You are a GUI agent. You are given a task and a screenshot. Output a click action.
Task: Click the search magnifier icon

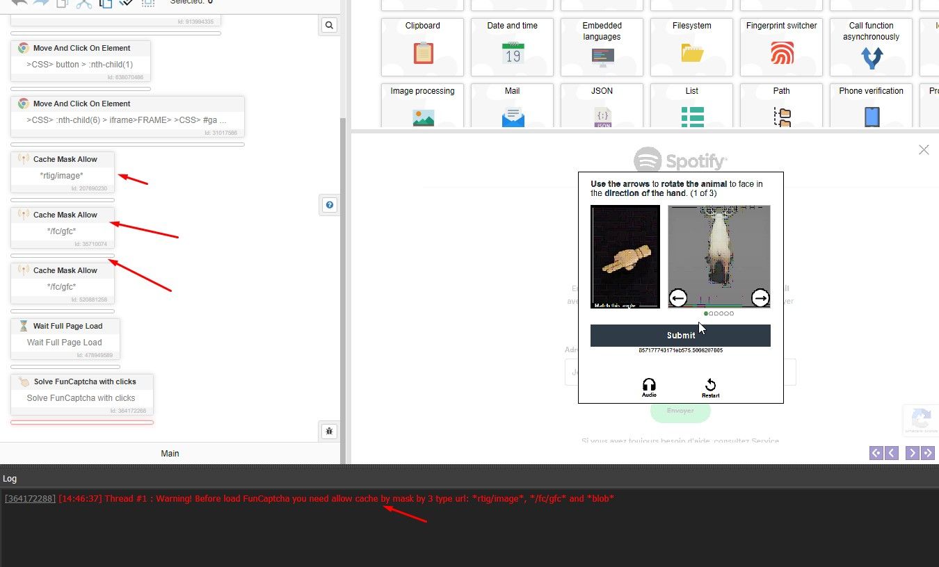coord(329,24)
